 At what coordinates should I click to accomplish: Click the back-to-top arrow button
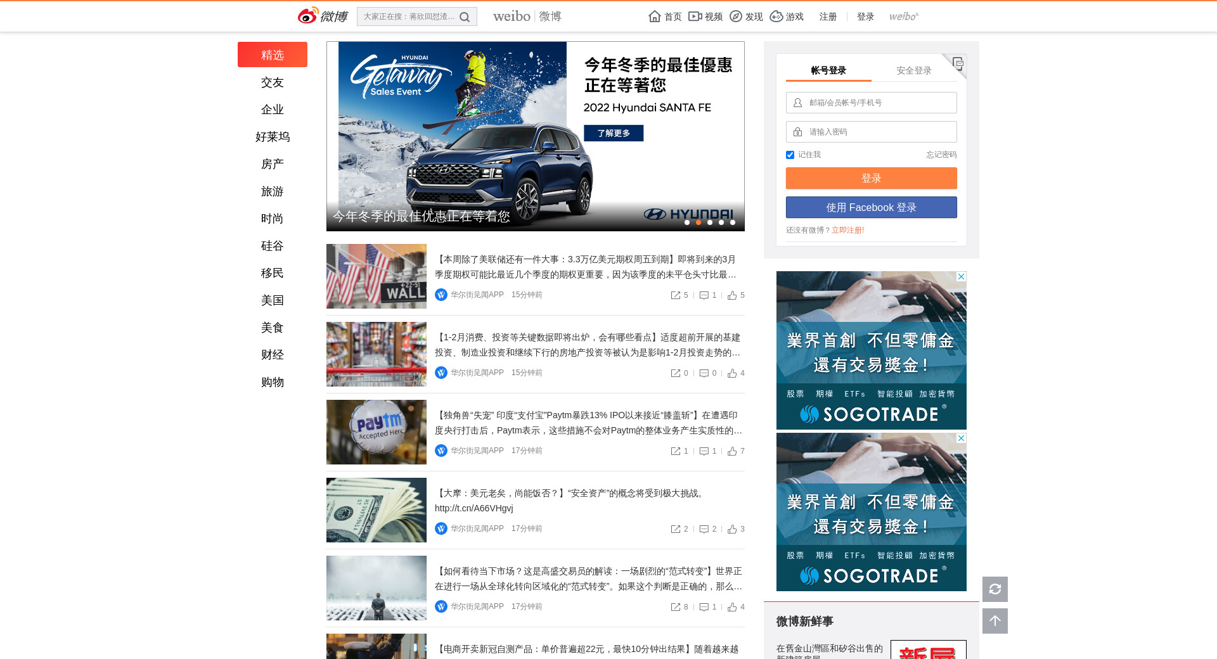tap(995, 621)
